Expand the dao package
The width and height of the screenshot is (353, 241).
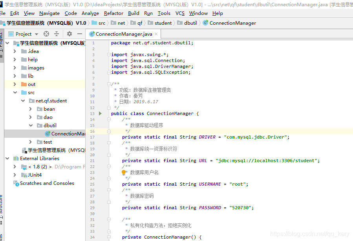pos(31,117)
